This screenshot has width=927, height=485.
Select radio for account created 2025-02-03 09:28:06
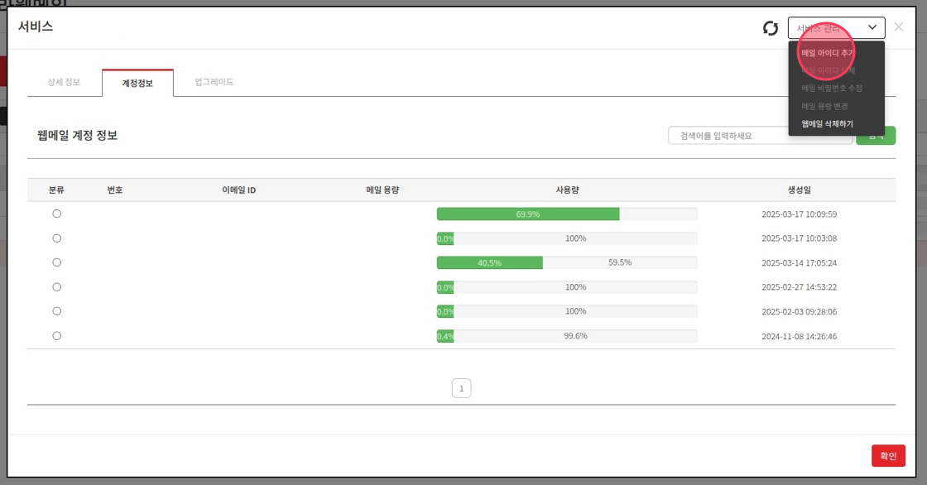[x=57, y=311]
